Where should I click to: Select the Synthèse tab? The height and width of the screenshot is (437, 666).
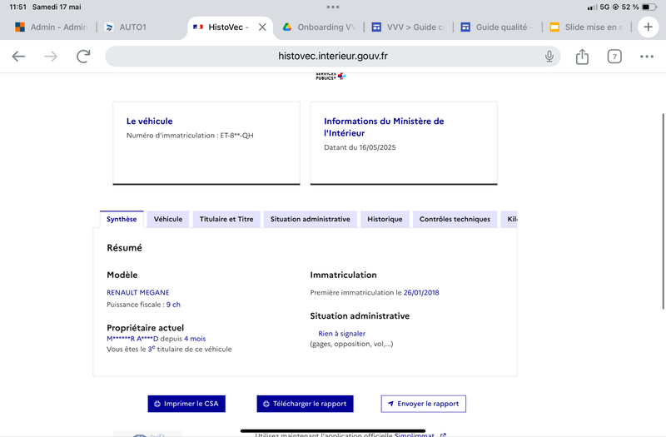pyautogui.click(x=122, y=219)
